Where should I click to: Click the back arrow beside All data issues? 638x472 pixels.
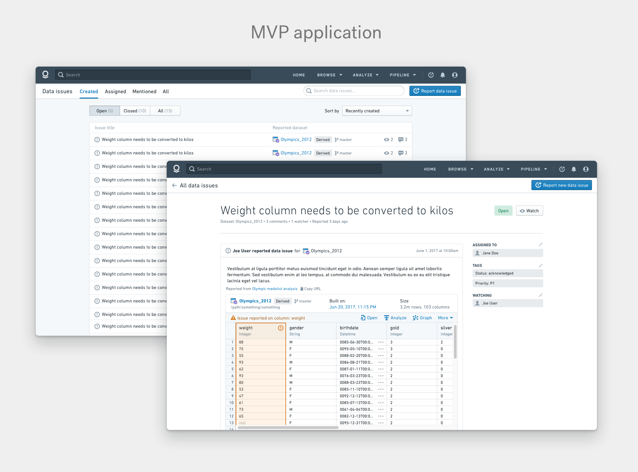[174, 185]
